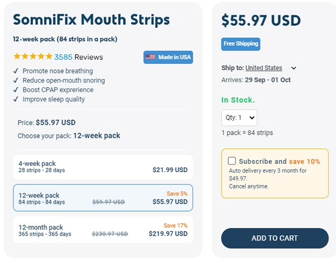Click the Free Shipping badge
The width and height of the screenshot is (336, 260).
240,44
